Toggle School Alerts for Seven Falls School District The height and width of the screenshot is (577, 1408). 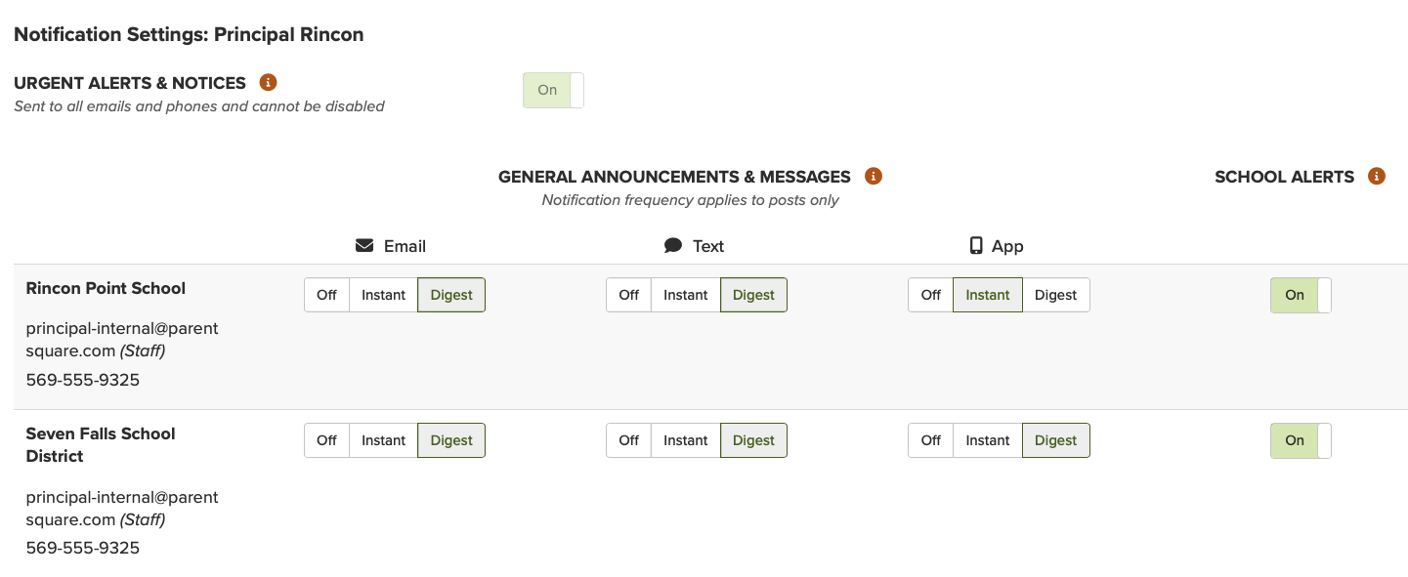[x=1301, y=440]
